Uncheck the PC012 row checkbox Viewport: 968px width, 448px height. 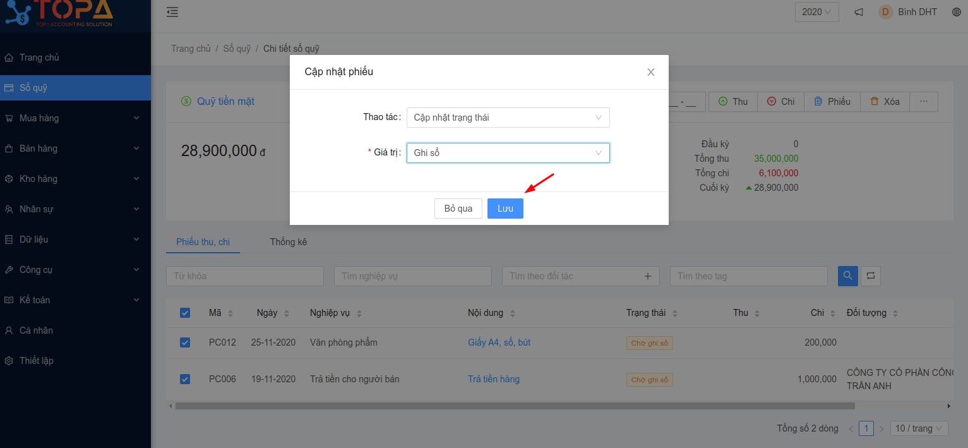[185, 342]
